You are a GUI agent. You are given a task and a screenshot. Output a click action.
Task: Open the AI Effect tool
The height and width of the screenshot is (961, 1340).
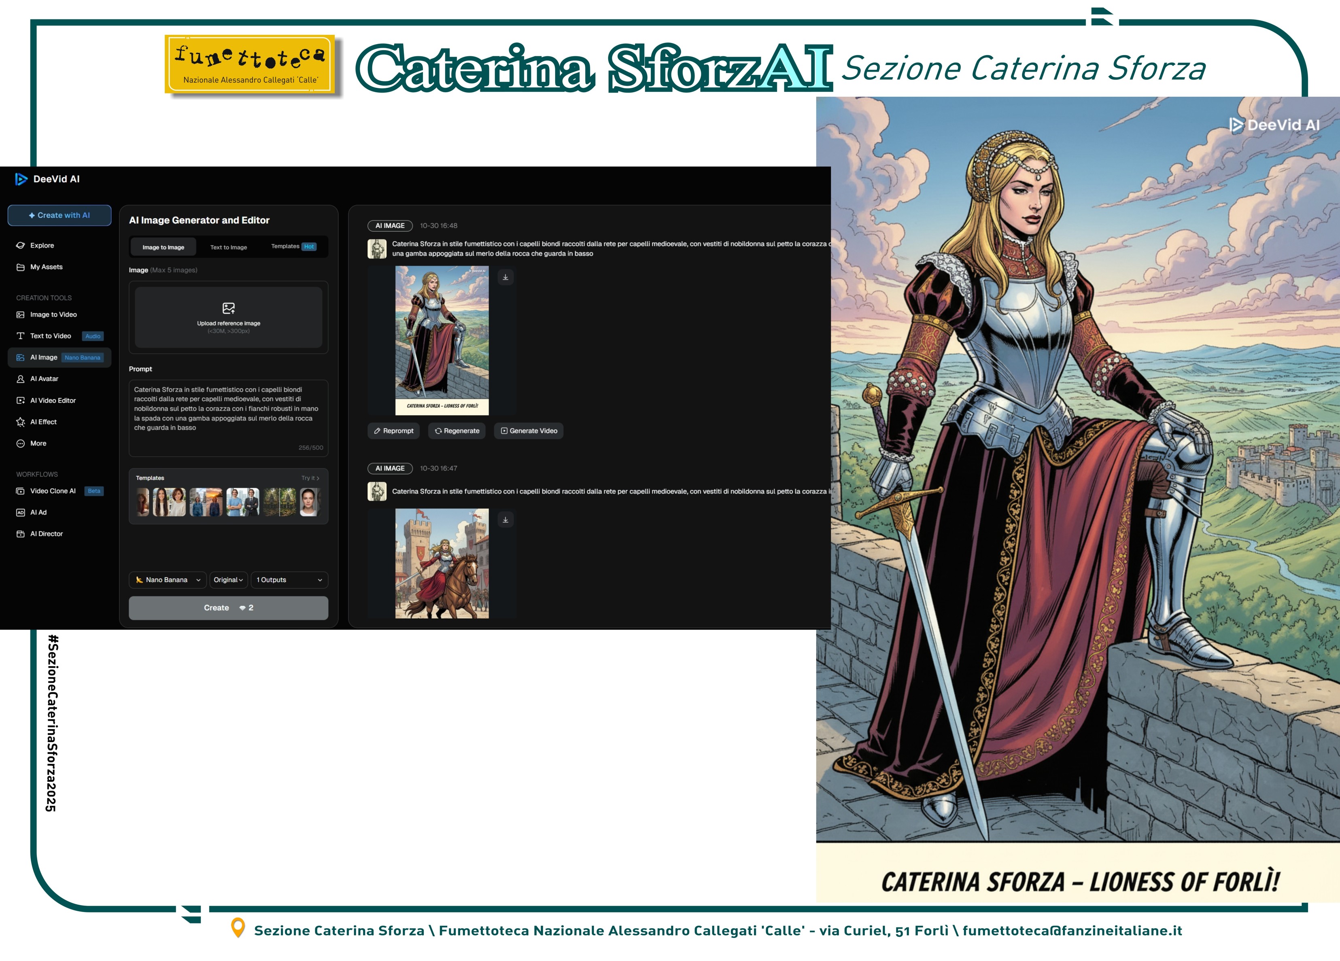point(43,422)
